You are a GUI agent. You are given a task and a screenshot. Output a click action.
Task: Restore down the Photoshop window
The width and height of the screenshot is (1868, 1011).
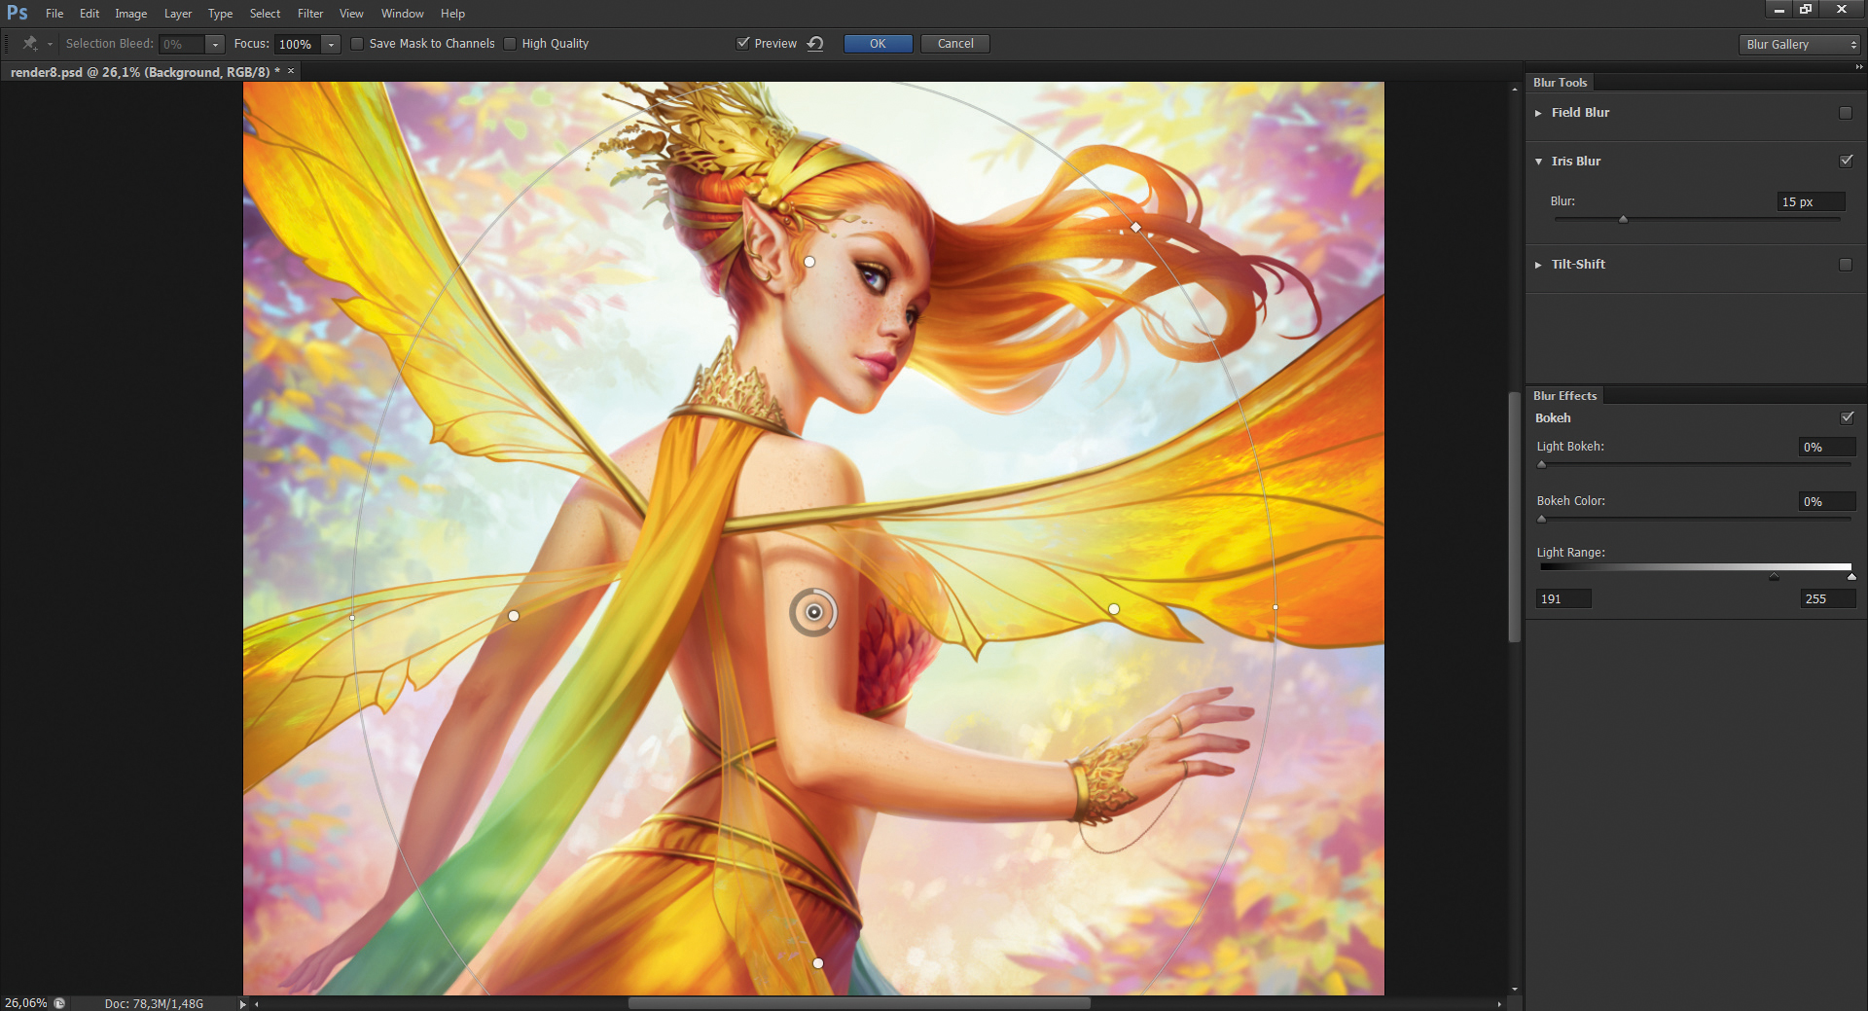[1806, 9]
